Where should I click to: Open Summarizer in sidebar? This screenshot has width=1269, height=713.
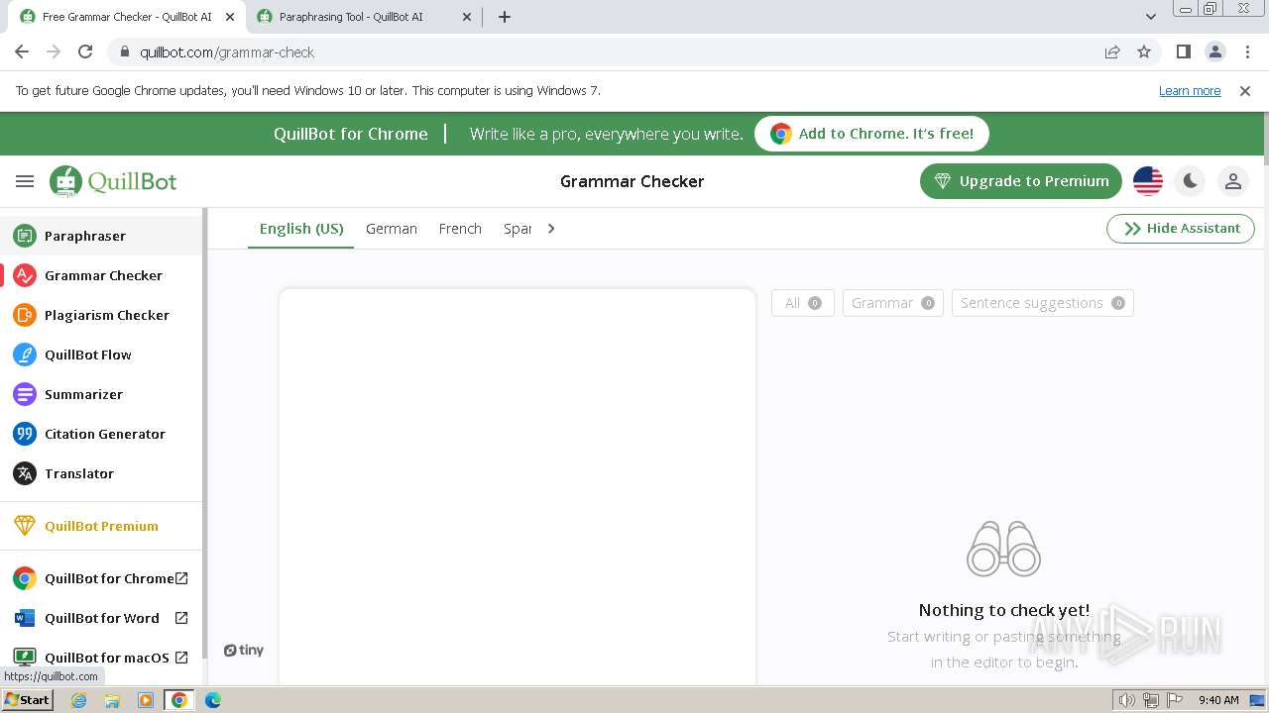[x=101, y=394]
